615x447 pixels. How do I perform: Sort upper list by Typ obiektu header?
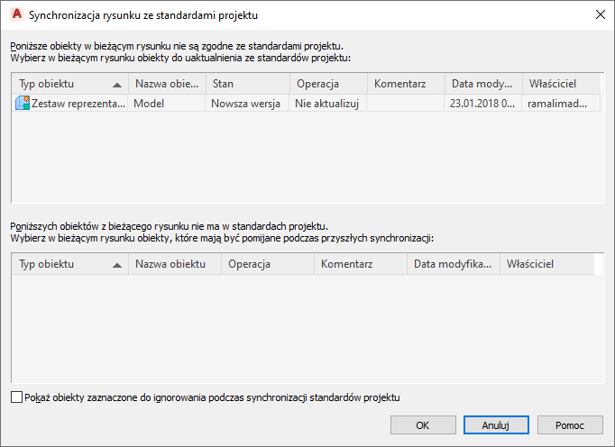pos(69,83)
